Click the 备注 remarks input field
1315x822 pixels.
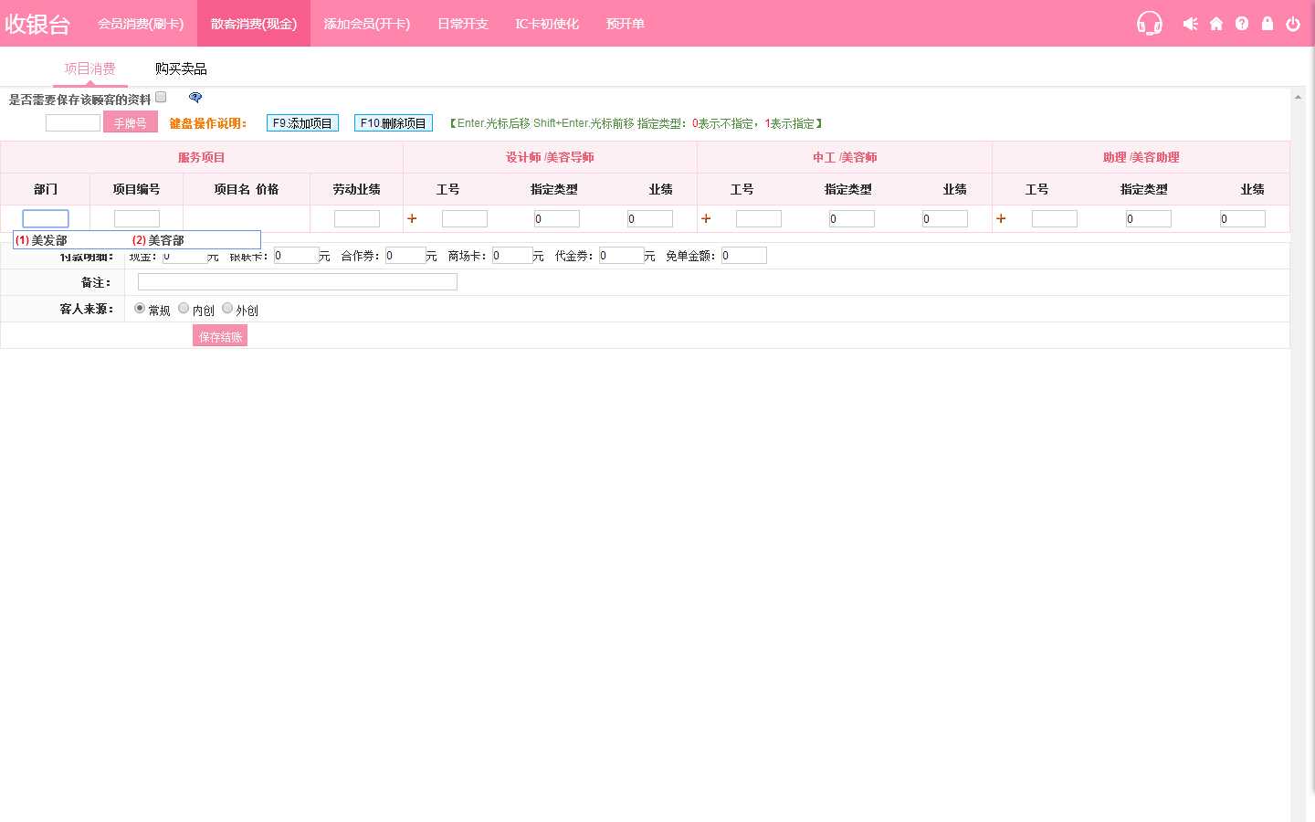pos(297,282)
